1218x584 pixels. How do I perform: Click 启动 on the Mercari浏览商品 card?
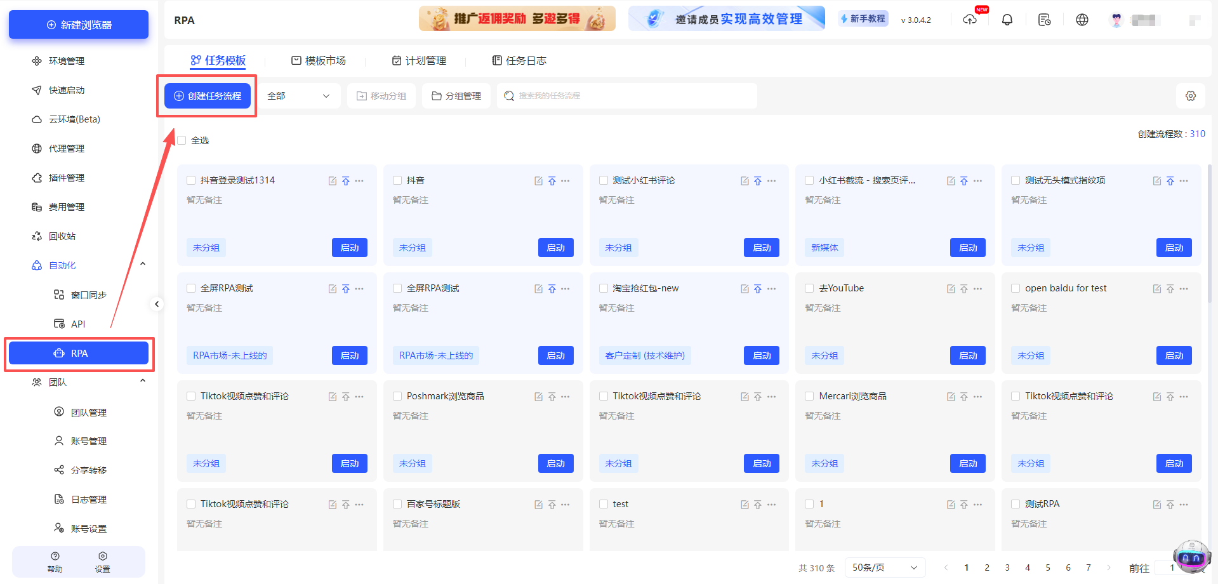point(967,463)
